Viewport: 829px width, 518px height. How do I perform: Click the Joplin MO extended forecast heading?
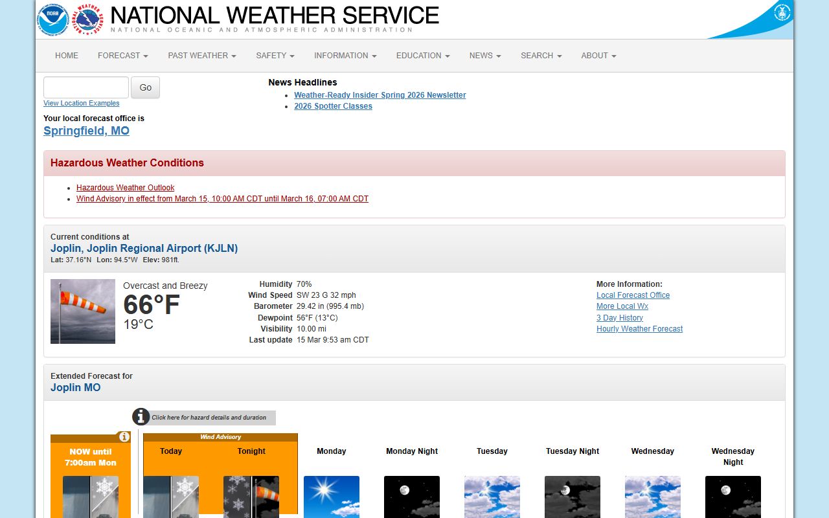pos(76,387)
